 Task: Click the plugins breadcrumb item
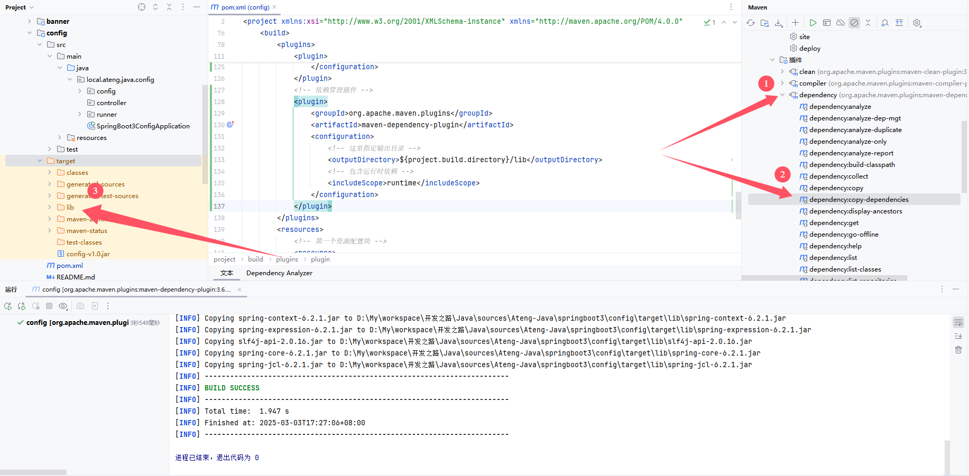(x=287, y=259)
